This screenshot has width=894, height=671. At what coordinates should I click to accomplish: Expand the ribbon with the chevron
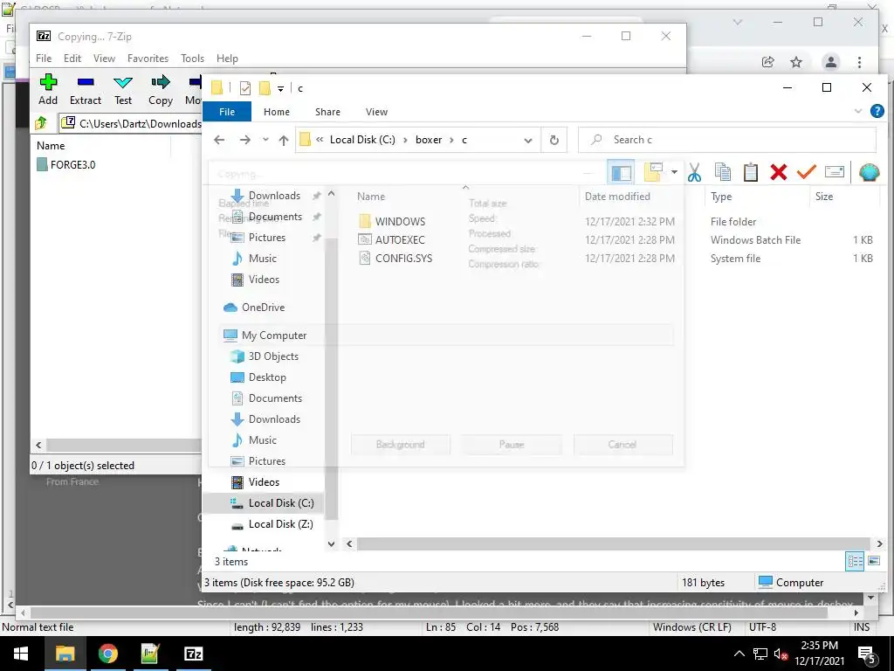[857, 111]
